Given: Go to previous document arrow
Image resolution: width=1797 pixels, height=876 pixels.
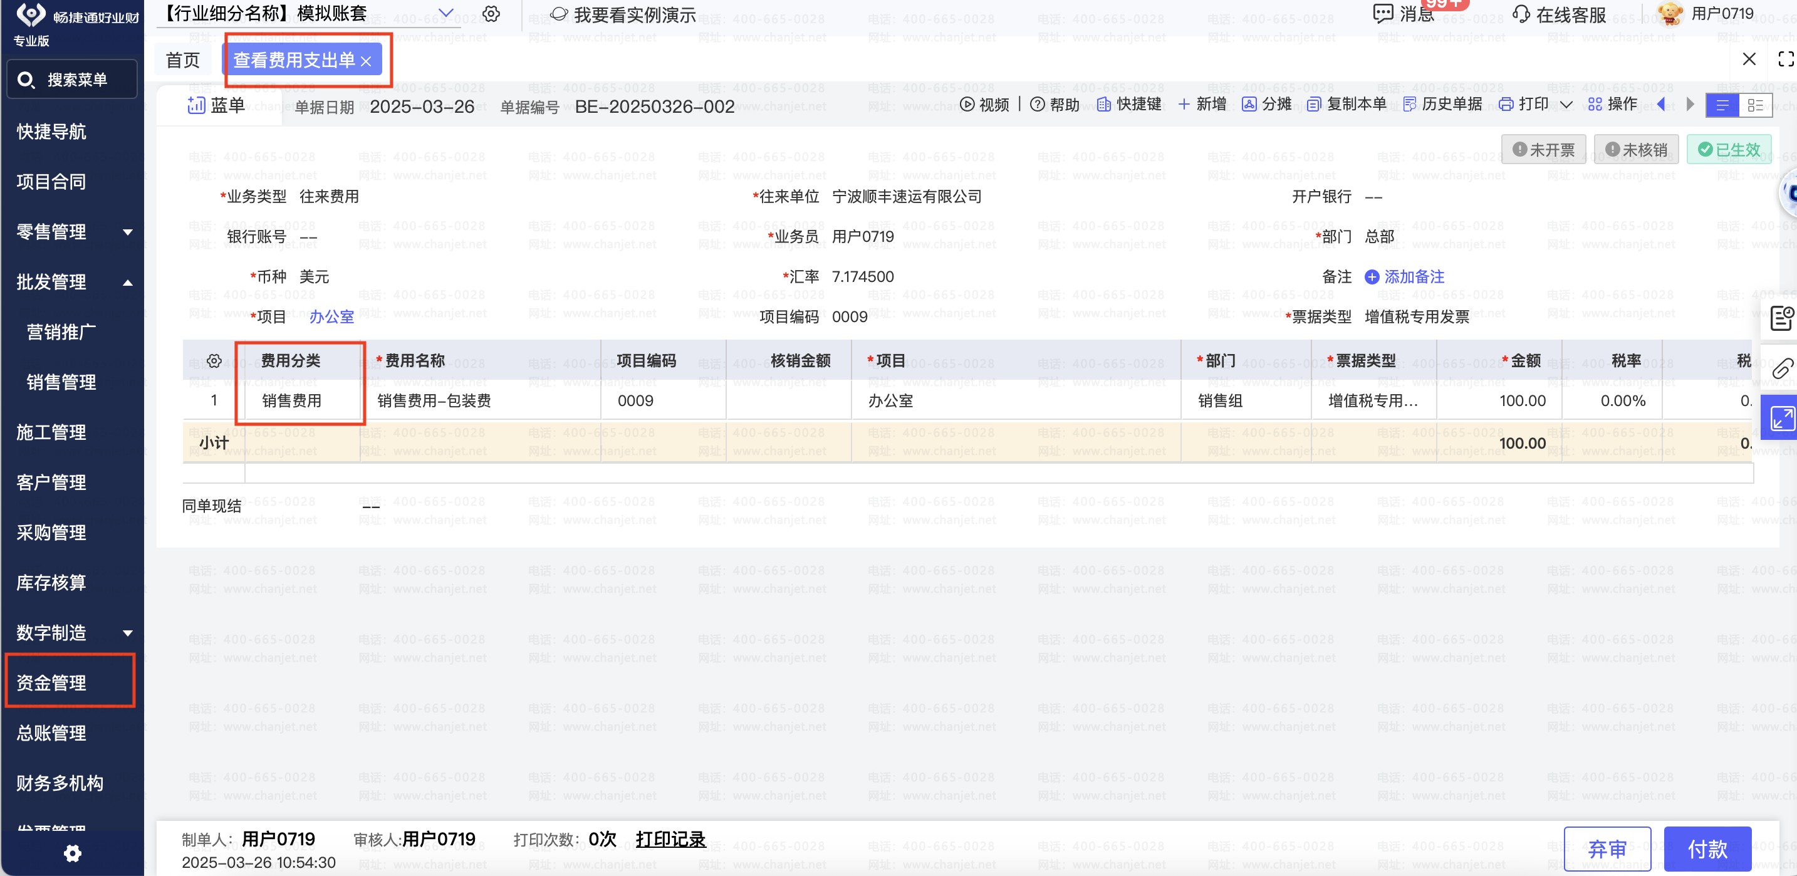Looking at the screenshot, I should coord(1661,105).
